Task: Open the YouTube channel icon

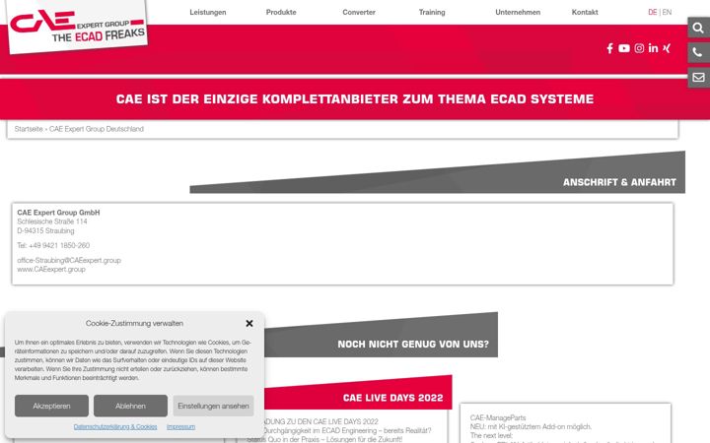Action: 624,48
